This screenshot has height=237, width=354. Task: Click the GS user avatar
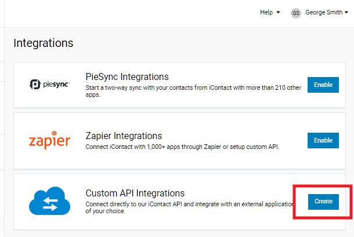click(296, 13)
